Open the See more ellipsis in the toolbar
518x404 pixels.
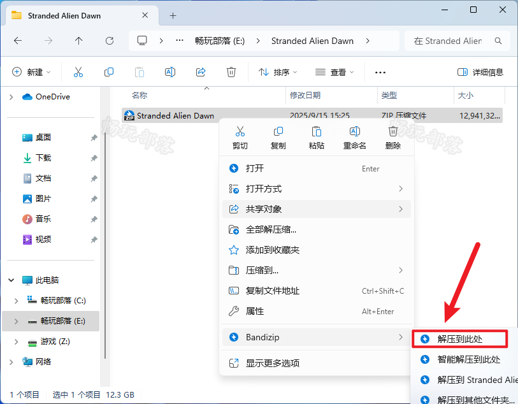[x=380, y=73]
